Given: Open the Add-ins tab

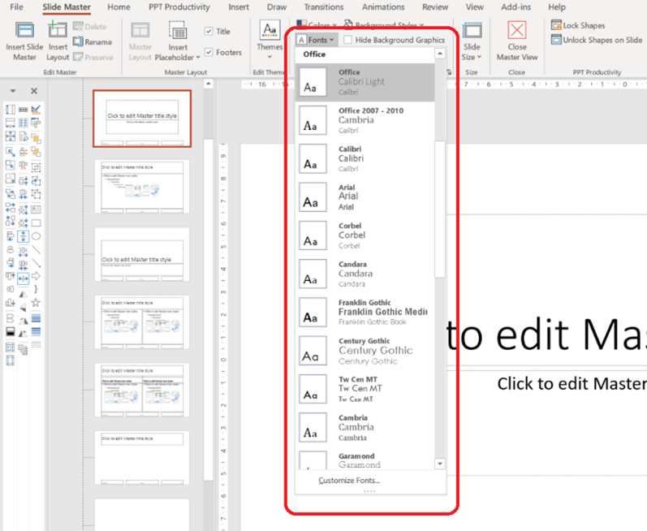Looking at the screenshot, I should tap(515, 7).
